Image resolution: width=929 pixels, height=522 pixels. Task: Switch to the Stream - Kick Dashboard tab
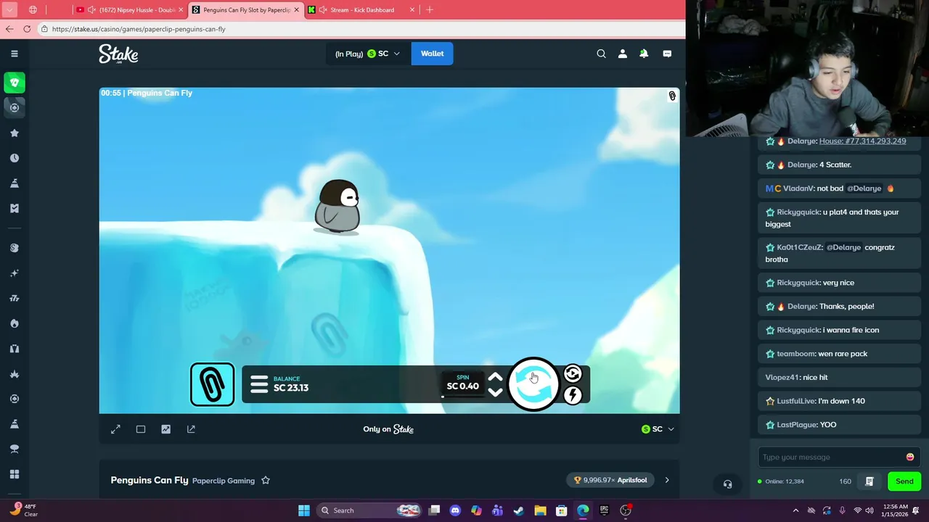(x=361, y=10)
